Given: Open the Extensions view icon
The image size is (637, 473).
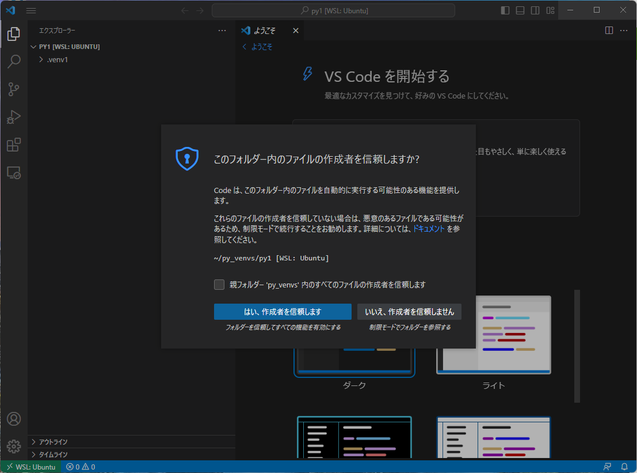Looking at the screenshot, I should 14,145.
